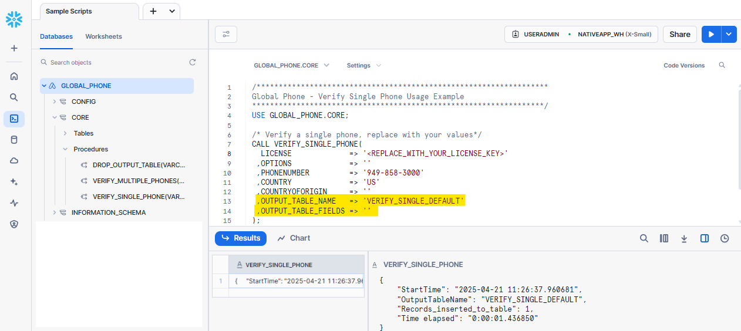Click the INFORMATION_SCHEMA schema icon
Image resolution: width=741 pixels, height=331 pixels.
tap(63, 212)
